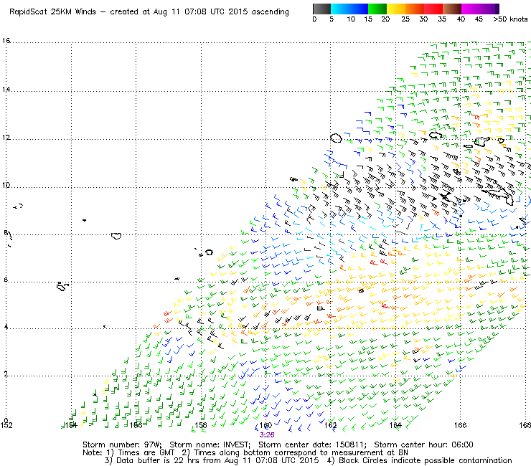Viewport: 531px width, 466px height.
Task: Click the 'Times are GMT' note
Action: coord(146,453)
